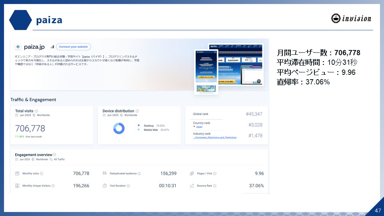384x216 pixels.
Task: Click the chart icon beside Bounce Rate
Action: tap(192, 186)
